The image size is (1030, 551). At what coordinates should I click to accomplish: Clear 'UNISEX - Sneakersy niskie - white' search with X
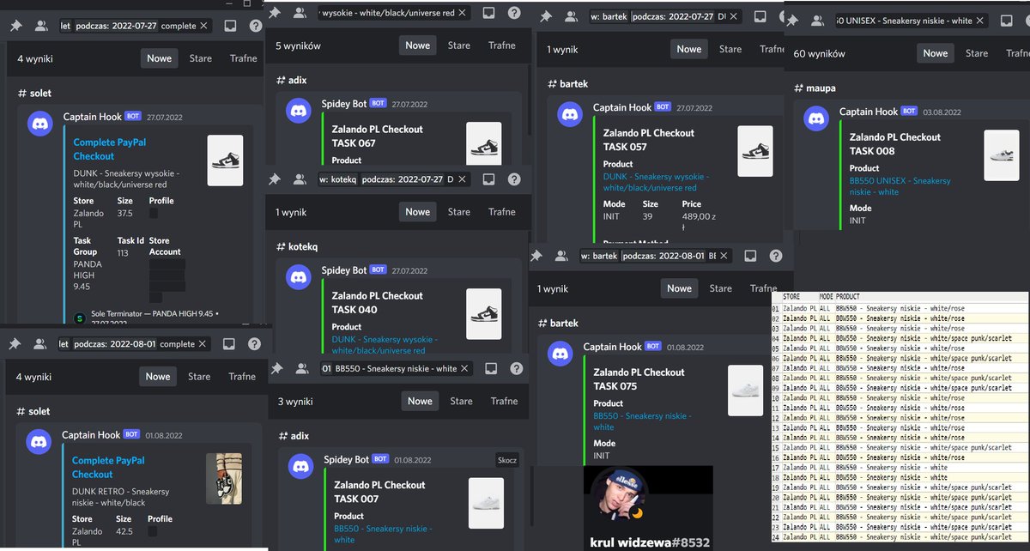click(981, 20)
